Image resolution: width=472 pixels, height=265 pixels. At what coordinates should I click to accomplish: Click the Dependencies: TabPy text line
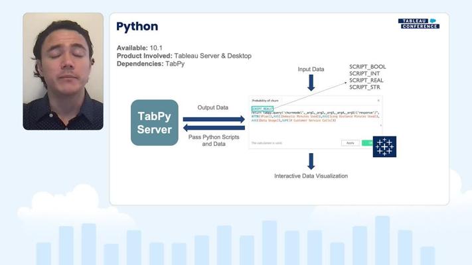coord(149,64)
